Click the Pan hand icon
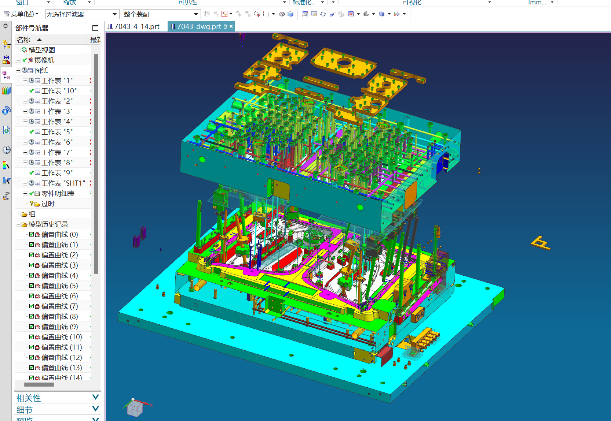The width and height of the screenshot is (611, 421). click(314, 14)
